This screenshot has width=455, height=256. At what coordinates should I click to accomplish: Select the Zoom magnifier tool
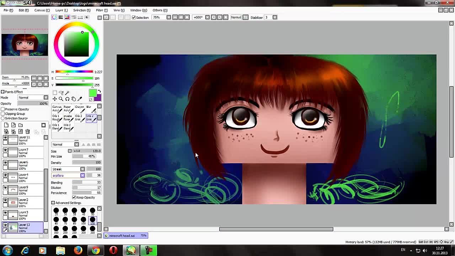(x=61, y=99)
